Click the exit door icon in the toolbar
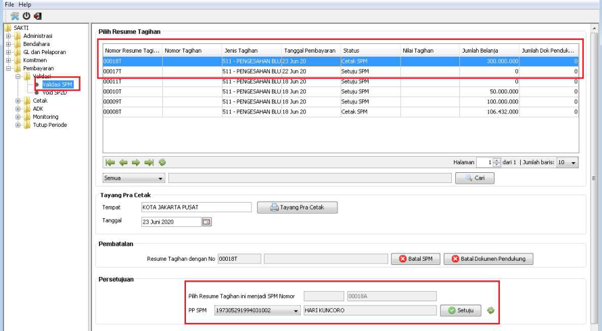602x331 pixels. click(x=37, y=16)
